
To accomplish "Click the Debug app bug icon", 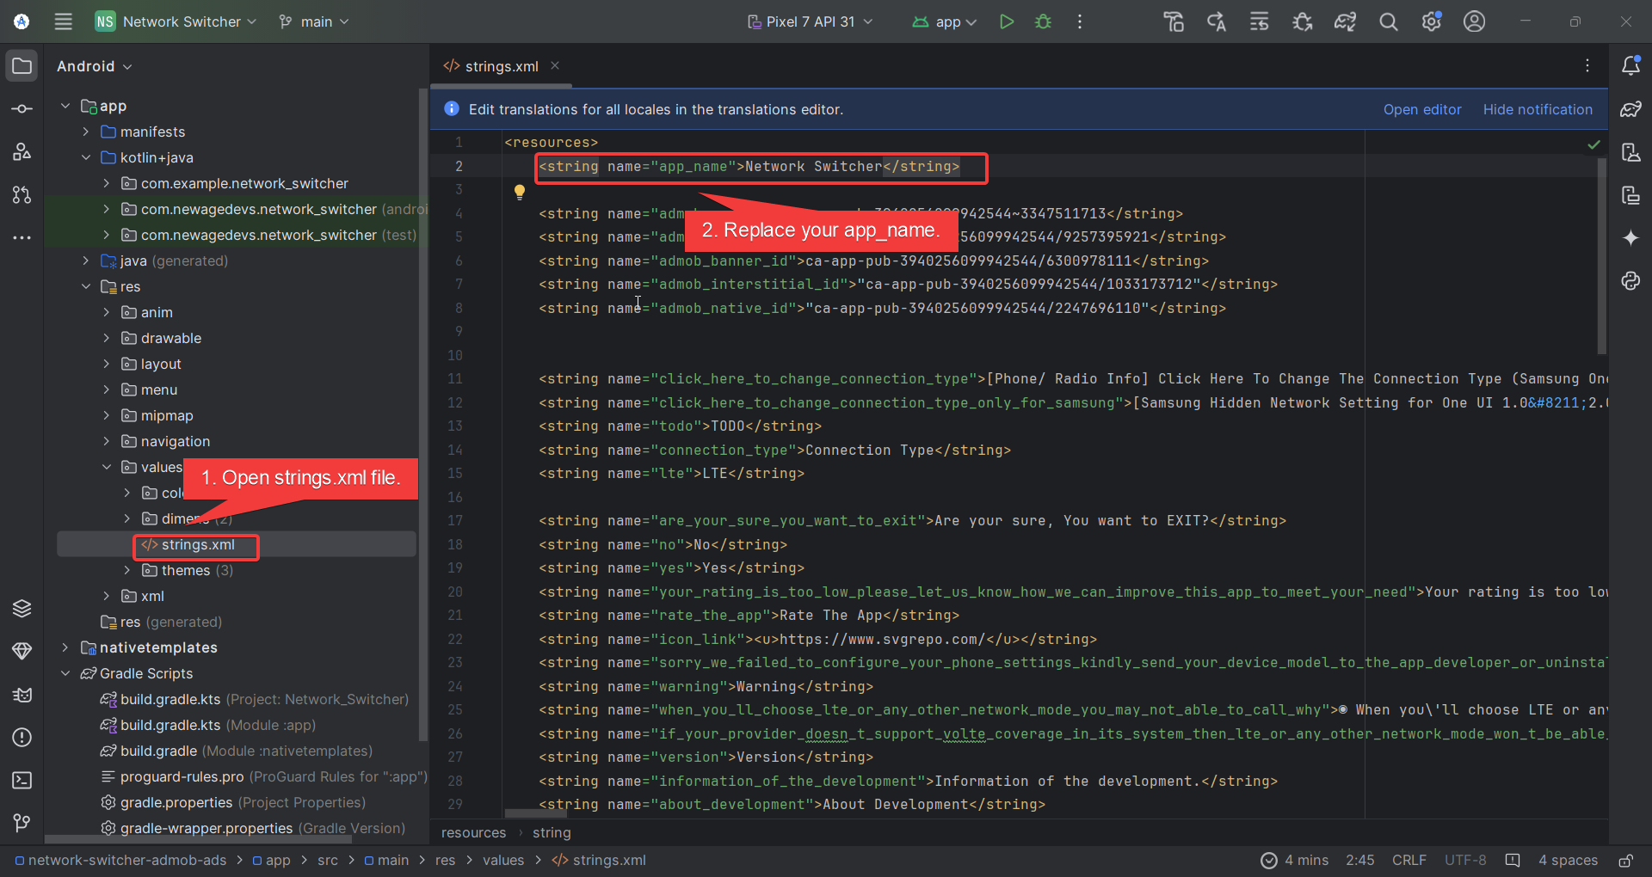I will 1043,21.
